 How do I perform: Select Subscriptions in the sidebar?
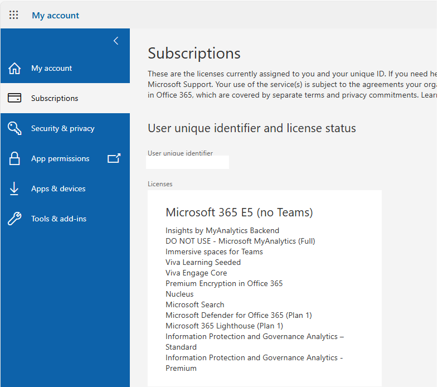click(65, 98)
